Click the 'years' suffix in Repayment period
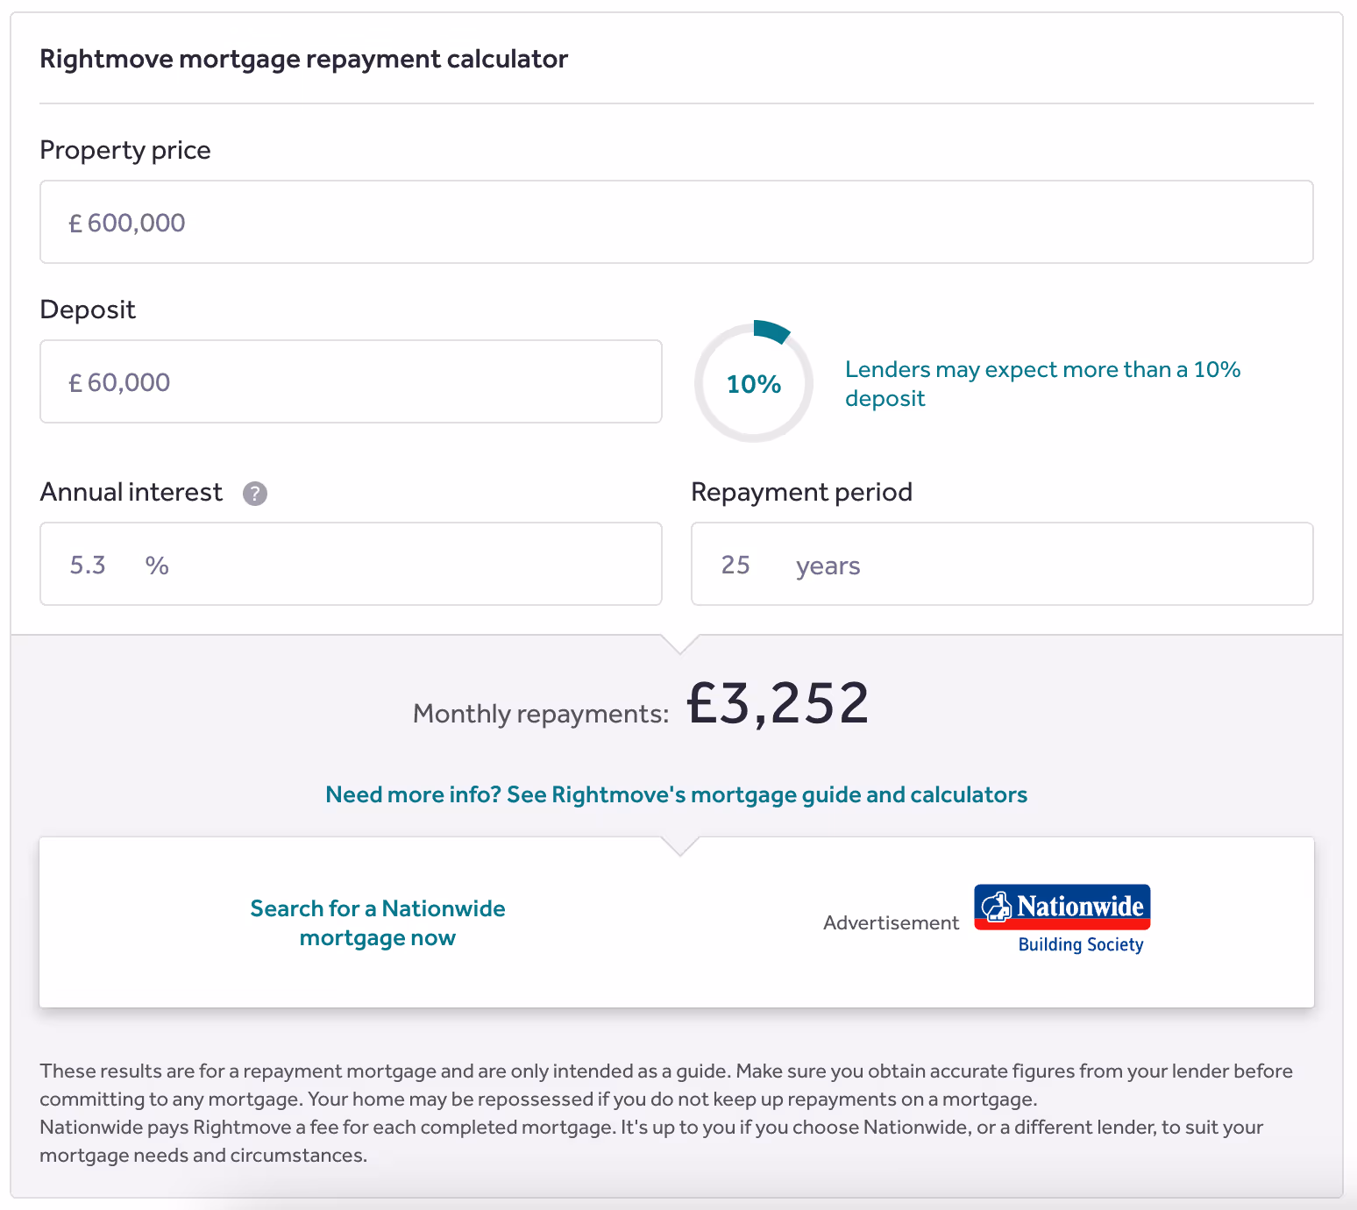This screenshot has height=1210, width=1357. tap(828, 566)
